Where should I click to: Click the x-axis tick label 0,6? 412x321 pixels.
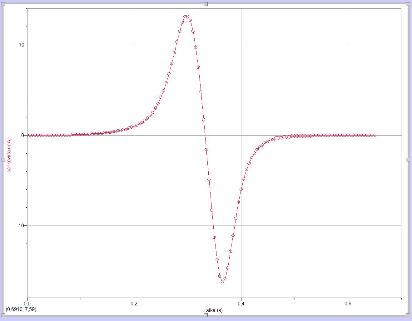(x=348, y=304)
